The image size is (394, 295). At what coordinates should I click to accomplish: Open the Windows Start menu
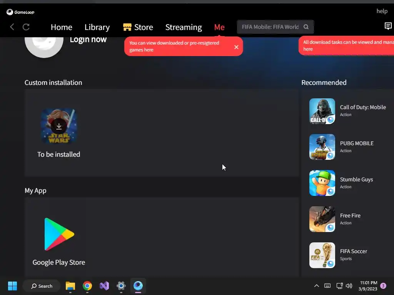tap(12, 286)
